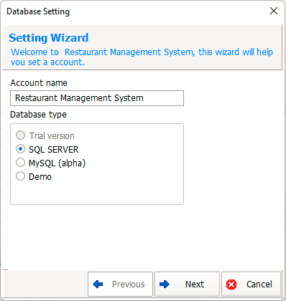Viewport: 286px width, 301px height.
Task: Click the Account name label
Action: [39, 83]
